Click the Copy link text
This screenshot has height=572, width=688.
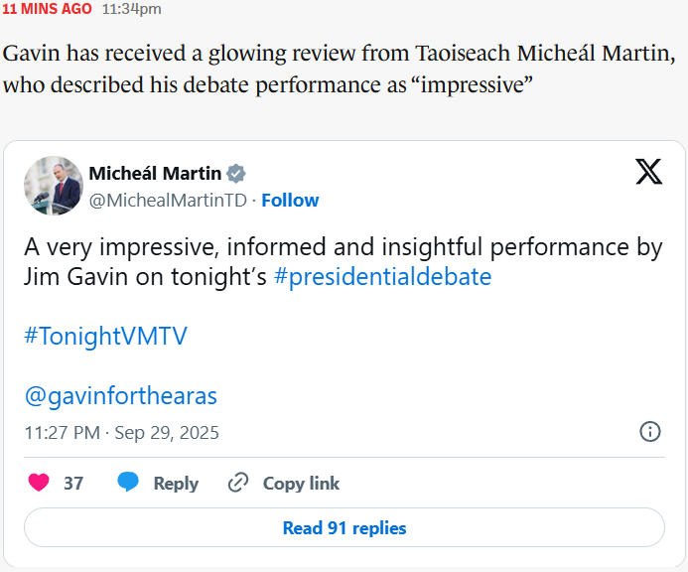(301, 484)
